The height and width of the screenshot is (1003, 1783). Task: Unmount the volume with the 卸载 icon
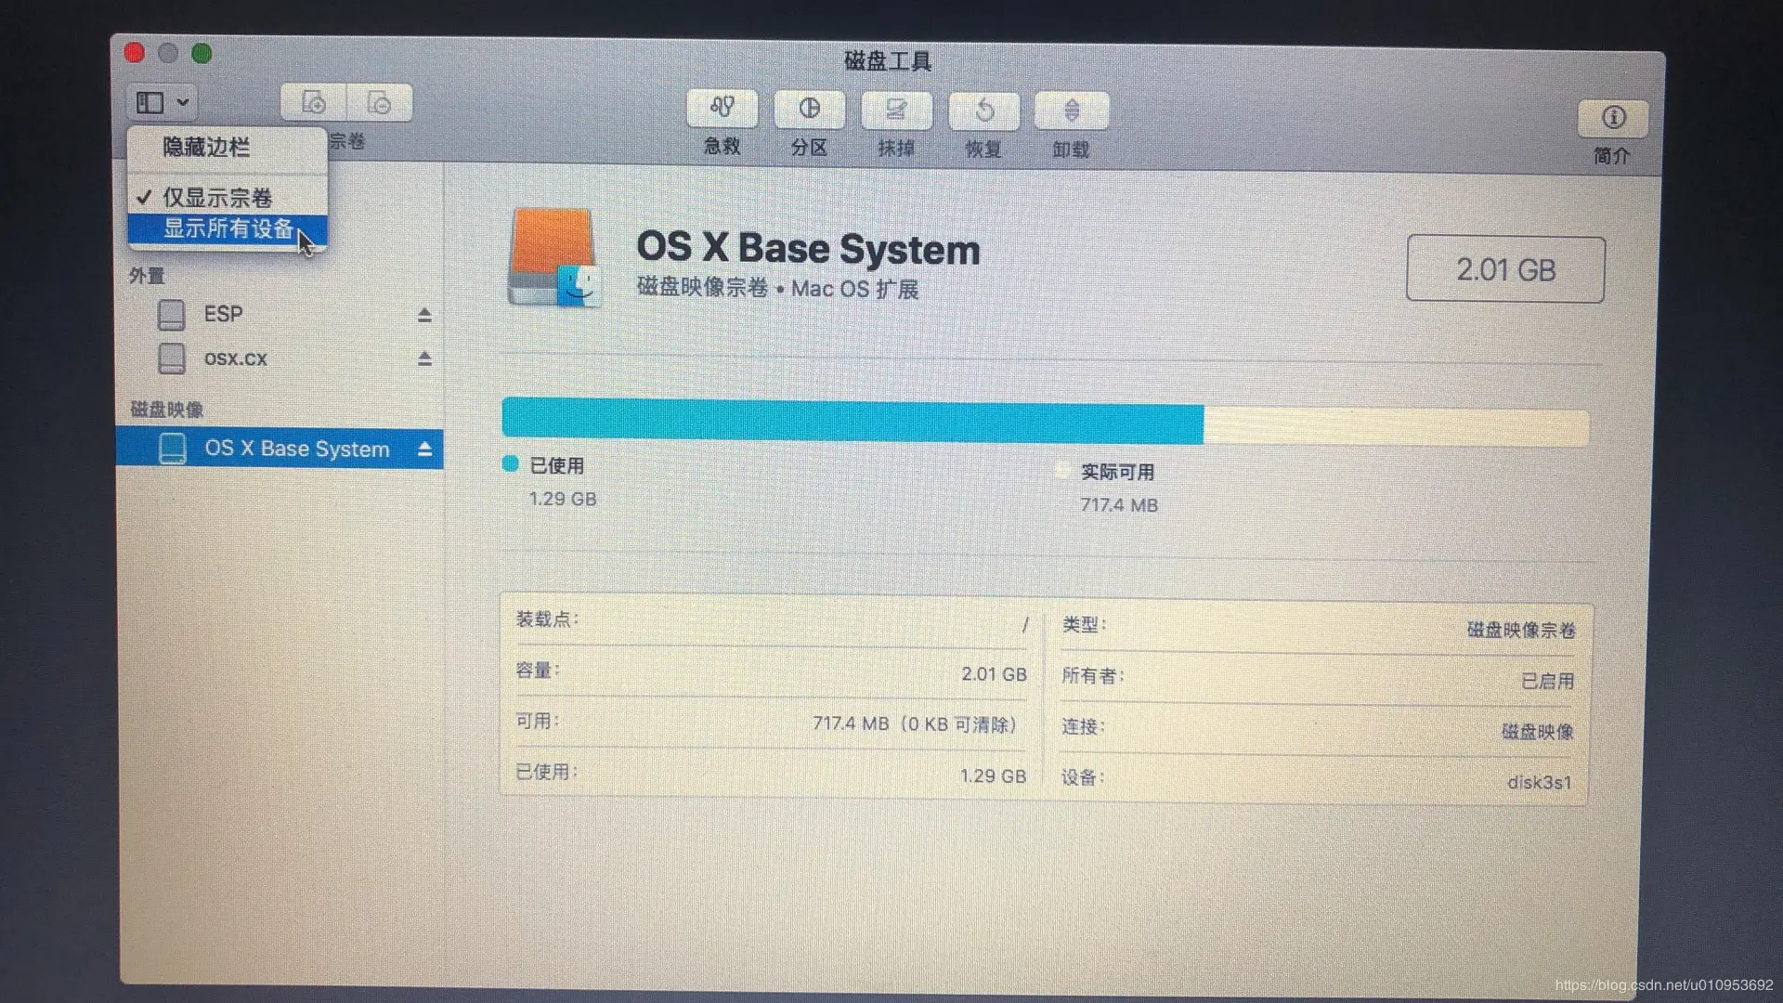click(x=1072, y=111)
